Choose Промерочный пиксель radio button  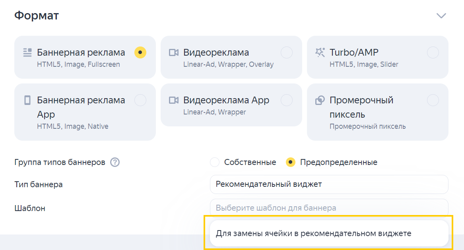tap(433, 100)
